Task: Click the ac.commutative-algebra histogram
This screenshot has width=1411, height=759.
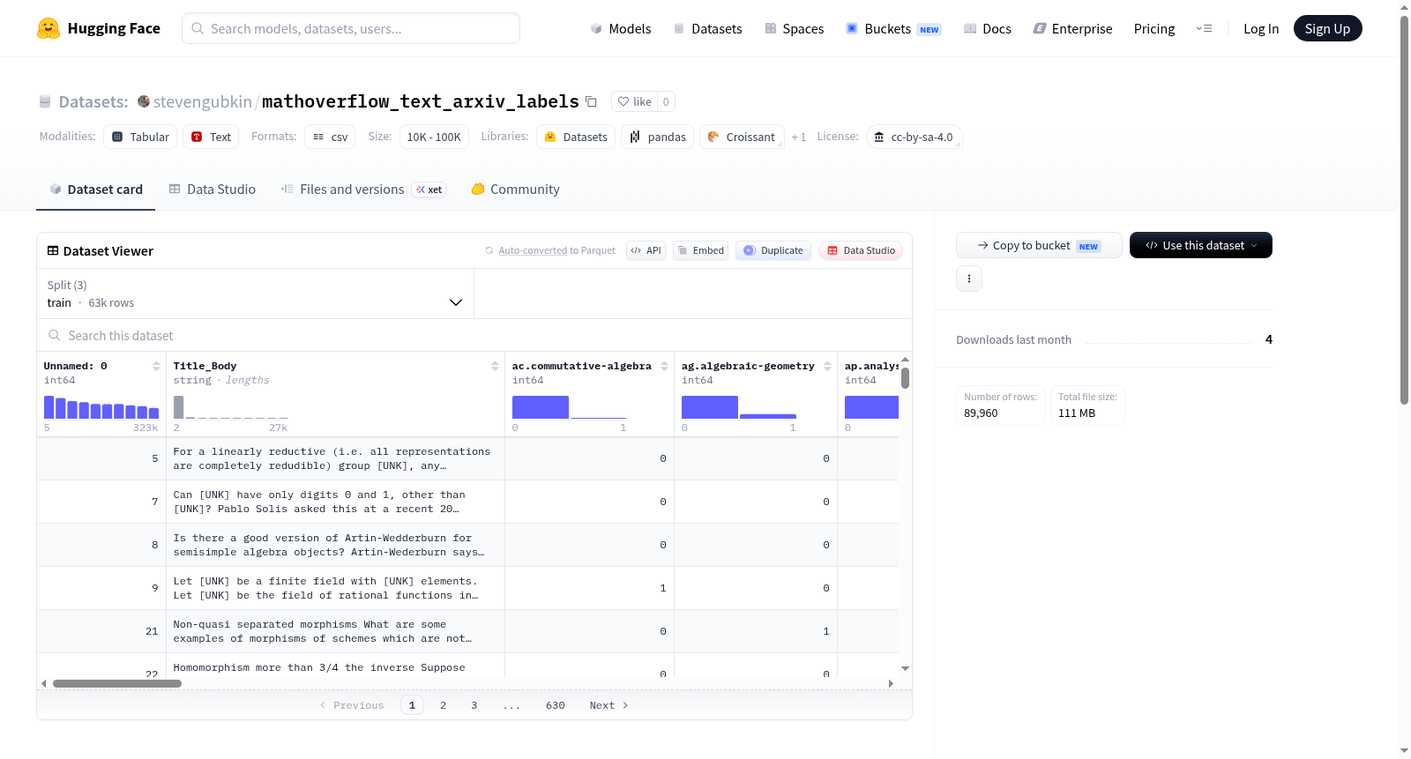Action: (570, 407)
